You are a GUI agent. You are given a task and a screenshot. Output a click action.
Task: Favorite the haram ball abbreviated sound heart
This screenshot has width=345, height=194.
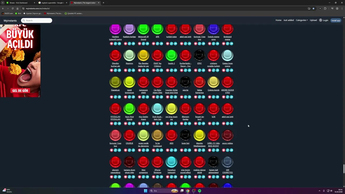209,177
